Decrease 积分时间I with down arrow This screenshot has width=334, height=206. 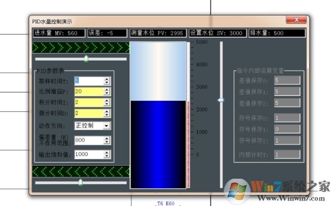(107, 104)
